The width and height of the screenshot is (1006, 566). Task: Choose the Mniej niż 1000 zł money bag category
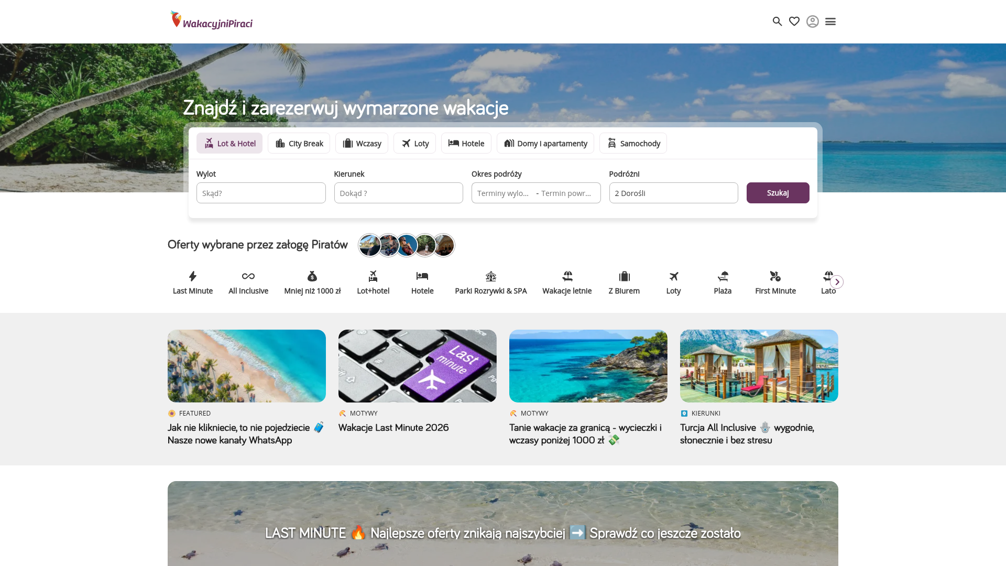[312, 282]
